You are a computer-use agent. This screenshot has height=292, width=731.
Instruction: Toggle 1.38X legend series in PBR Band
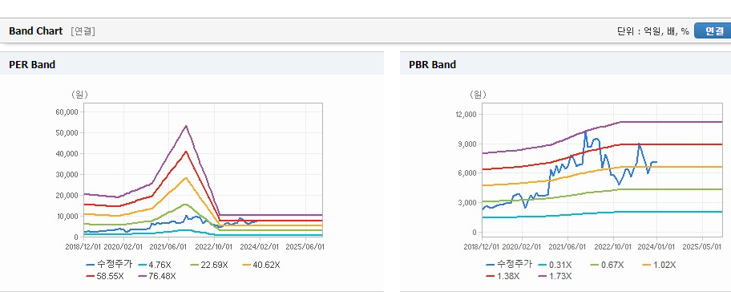(x=503, y=276)
